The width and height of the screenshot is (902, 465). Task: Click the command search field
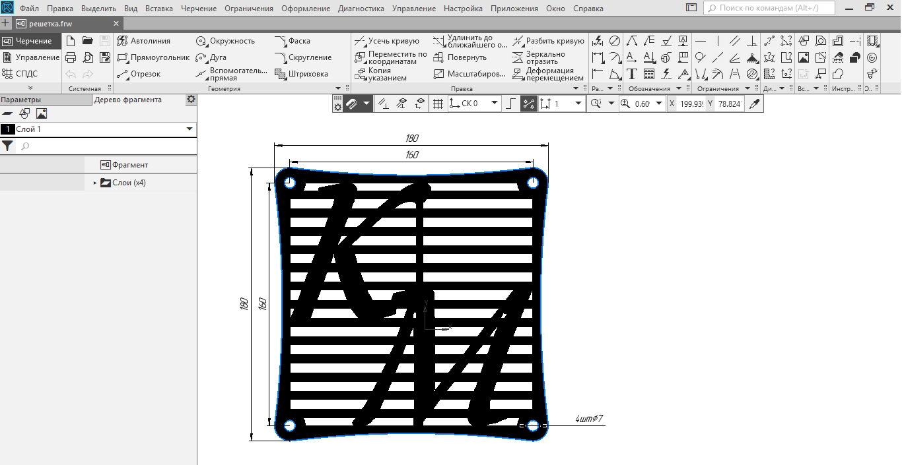click(769, 9)
